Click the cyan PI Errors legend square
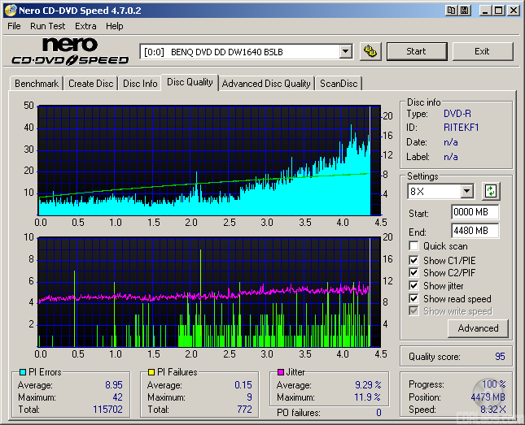This screenshot has width=525, height=425. click(22, 372)
